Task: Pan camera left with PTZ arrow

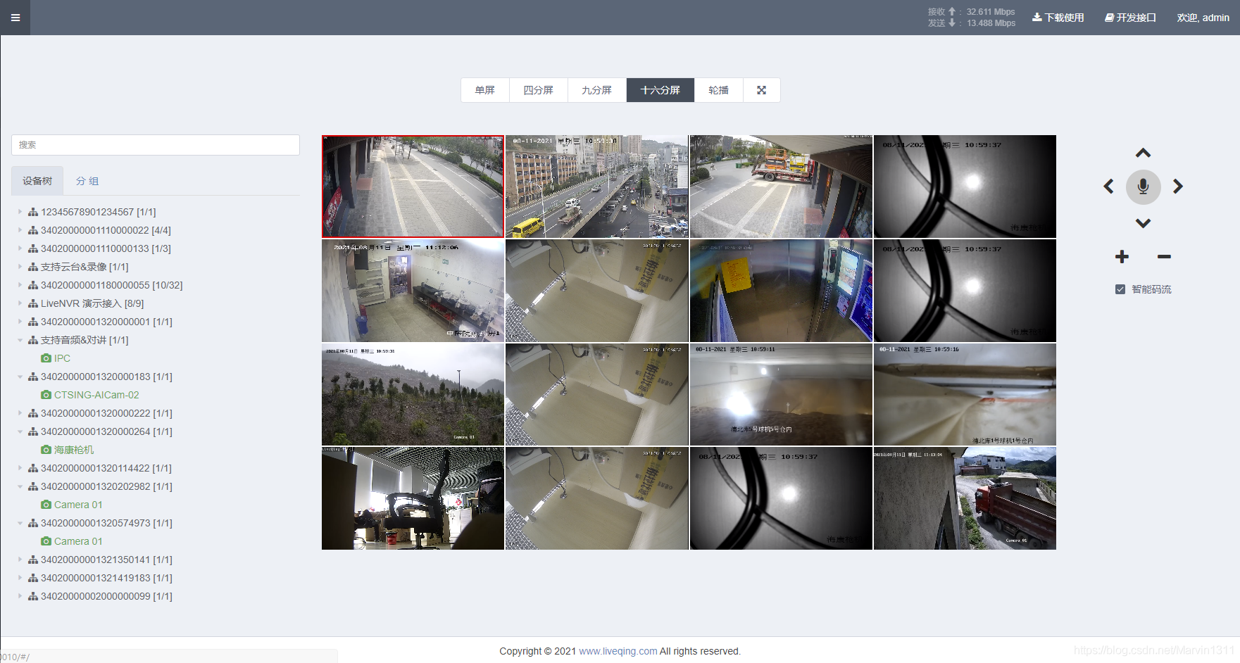Action: click(x=1108, y=187)
